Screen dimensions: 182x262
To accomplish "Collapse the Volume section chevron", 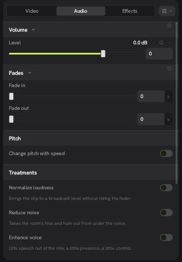I will pyautogui.click(x=33, y=30).
